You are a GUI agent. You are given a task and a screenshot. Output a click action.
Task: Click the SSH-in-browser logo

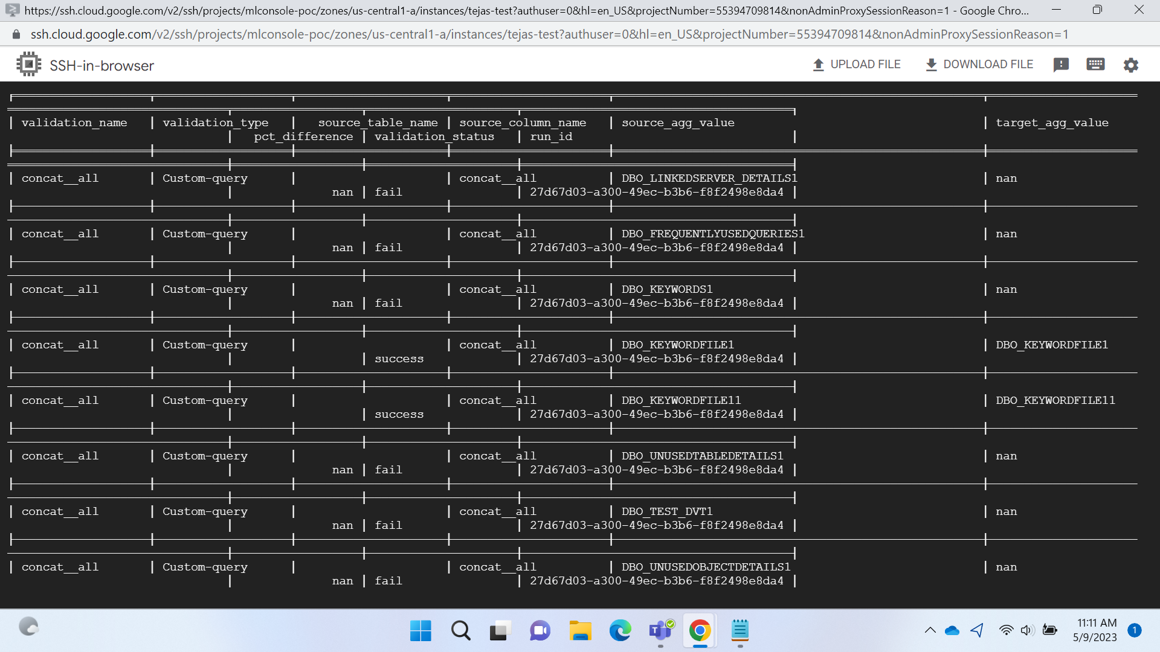28,63
